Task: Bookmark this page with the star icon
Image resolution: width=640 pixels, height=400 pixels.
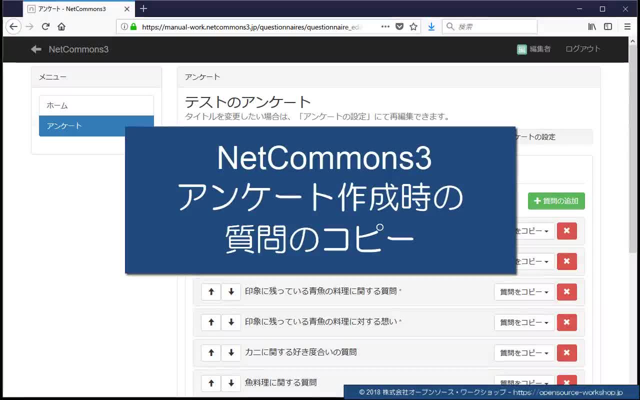Action: pos(413,26)
